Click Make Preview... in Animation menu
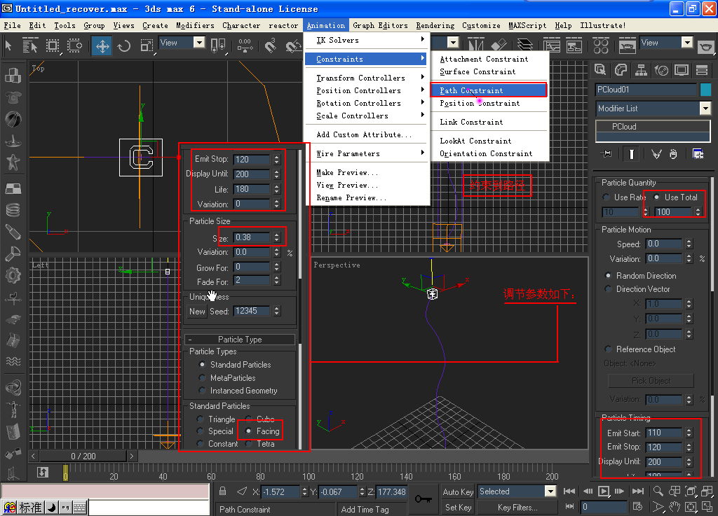718x516 pixels. pos(367,172)
